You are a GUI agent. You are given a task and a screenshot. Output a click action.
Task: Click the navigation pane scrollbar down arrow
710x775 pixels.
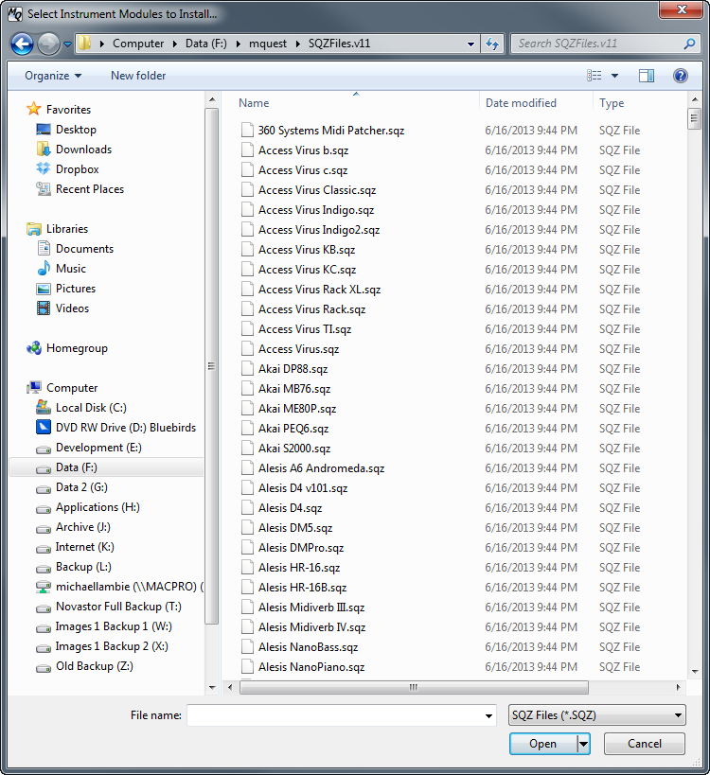212,687
